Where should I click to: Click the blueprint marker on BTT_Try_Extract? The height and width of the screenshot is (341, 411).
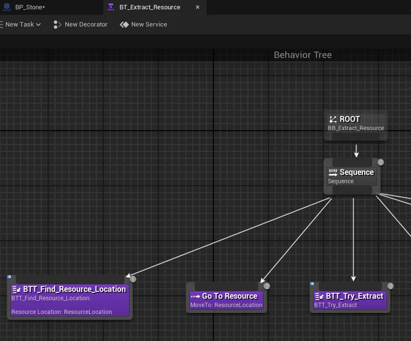(x=312, y=284)
